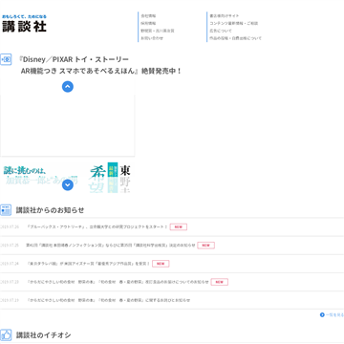Click the NEW badge on the 07.23 news row
Image resolution: width=344 pixels, height=344 pixels.
click(x=220, y=282)
